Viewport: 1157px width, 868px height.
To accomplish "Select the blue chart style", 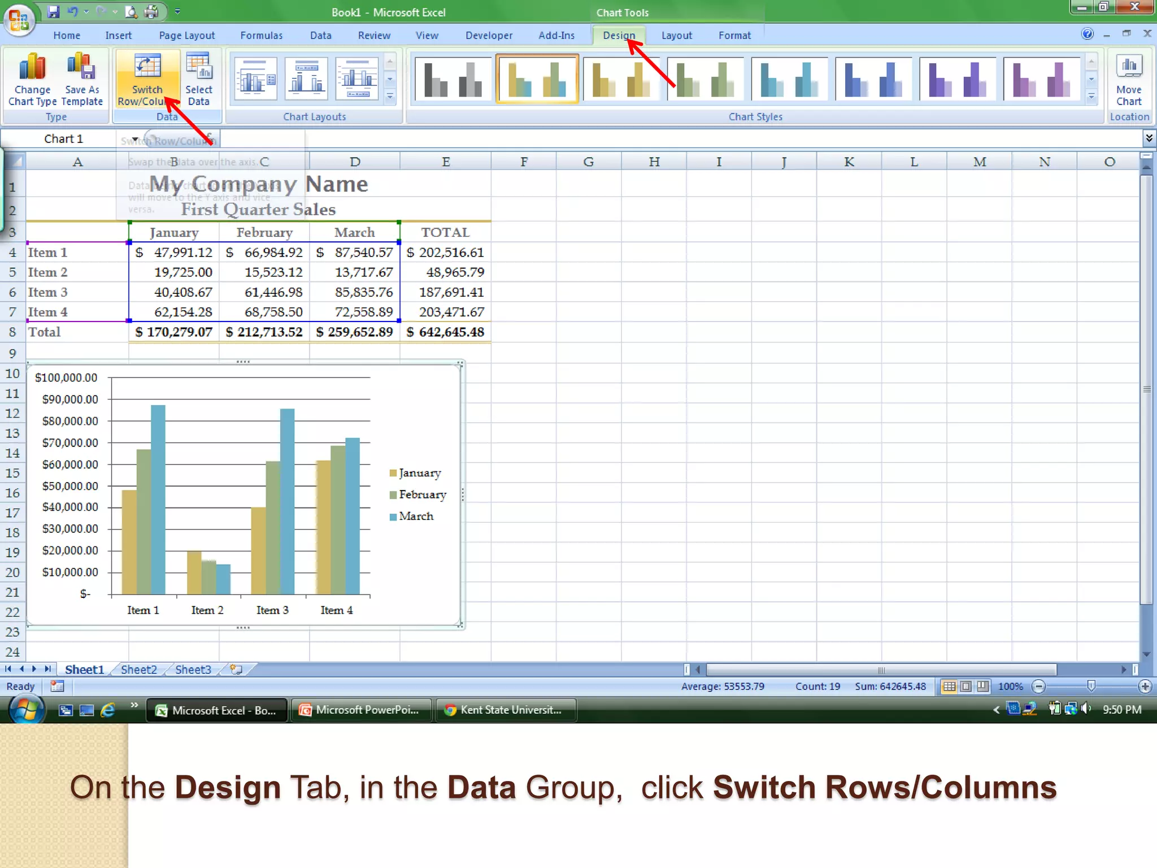I will coord(873,79).
